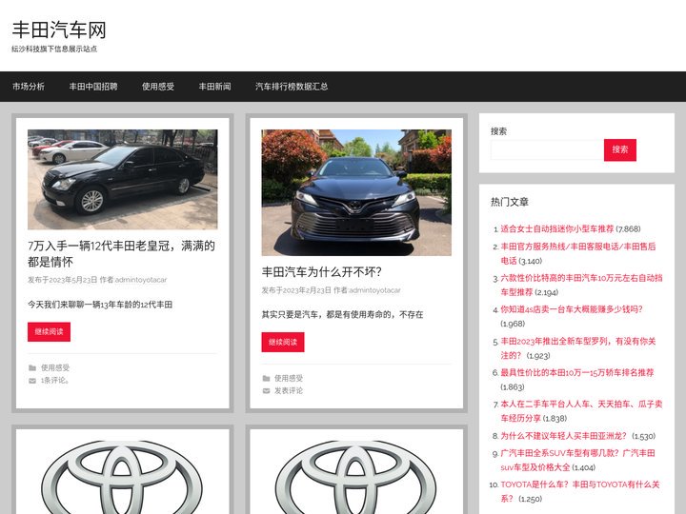Open 使用感受 category under Crown article

(55, 368)
